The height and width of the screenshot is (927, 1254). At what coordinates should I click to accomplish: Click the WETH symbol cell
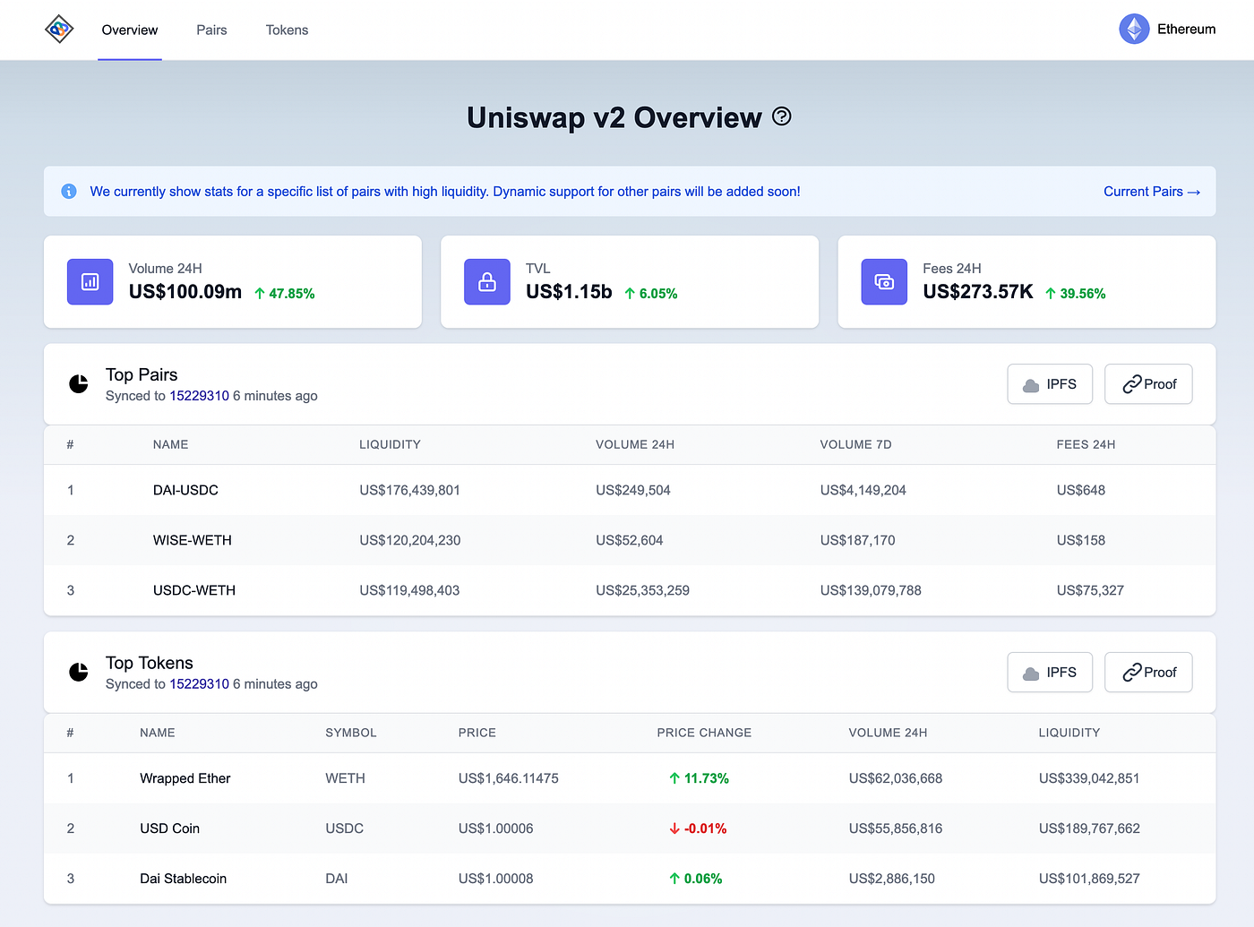pos(345,778)
